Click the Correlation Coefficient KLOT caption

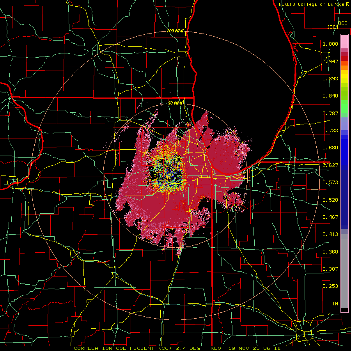(x=177, y=348)
